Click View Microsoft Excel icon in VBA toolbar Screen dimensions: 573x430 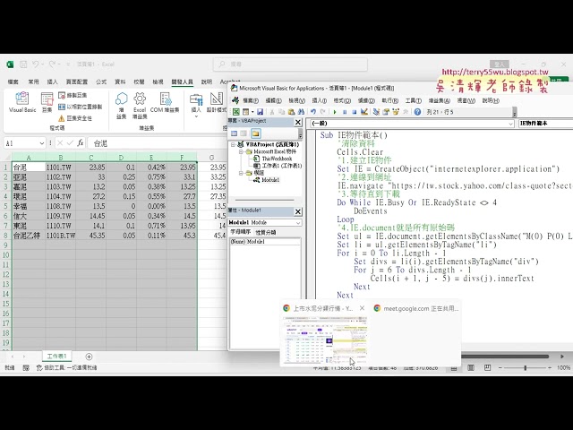(236, 112)
